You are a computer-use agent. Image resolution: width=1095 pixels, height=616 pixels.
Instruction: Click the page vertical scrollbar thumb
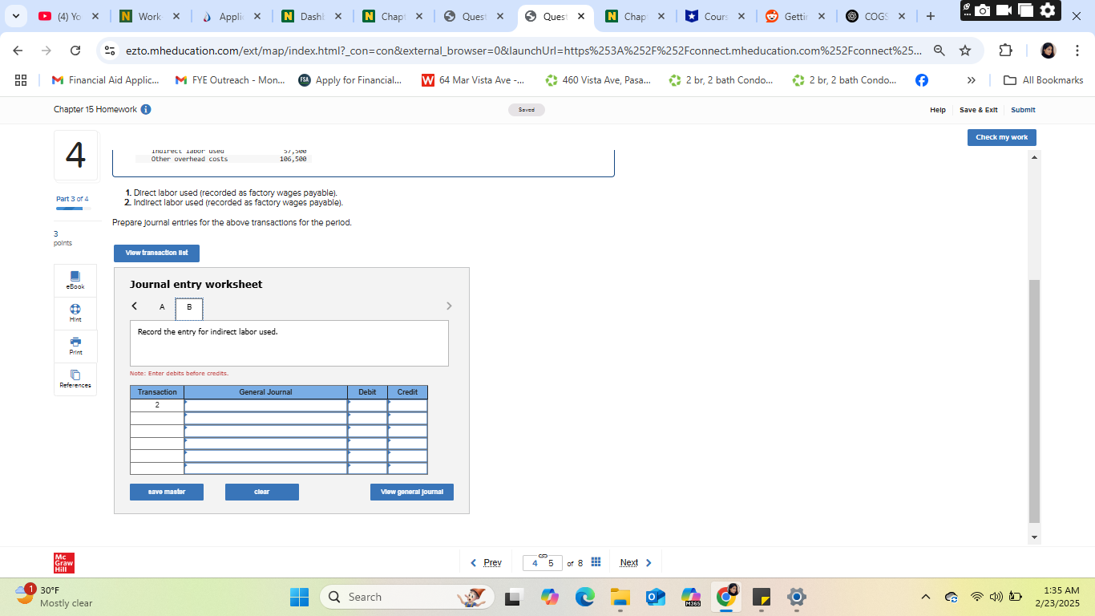(1034, 401)
